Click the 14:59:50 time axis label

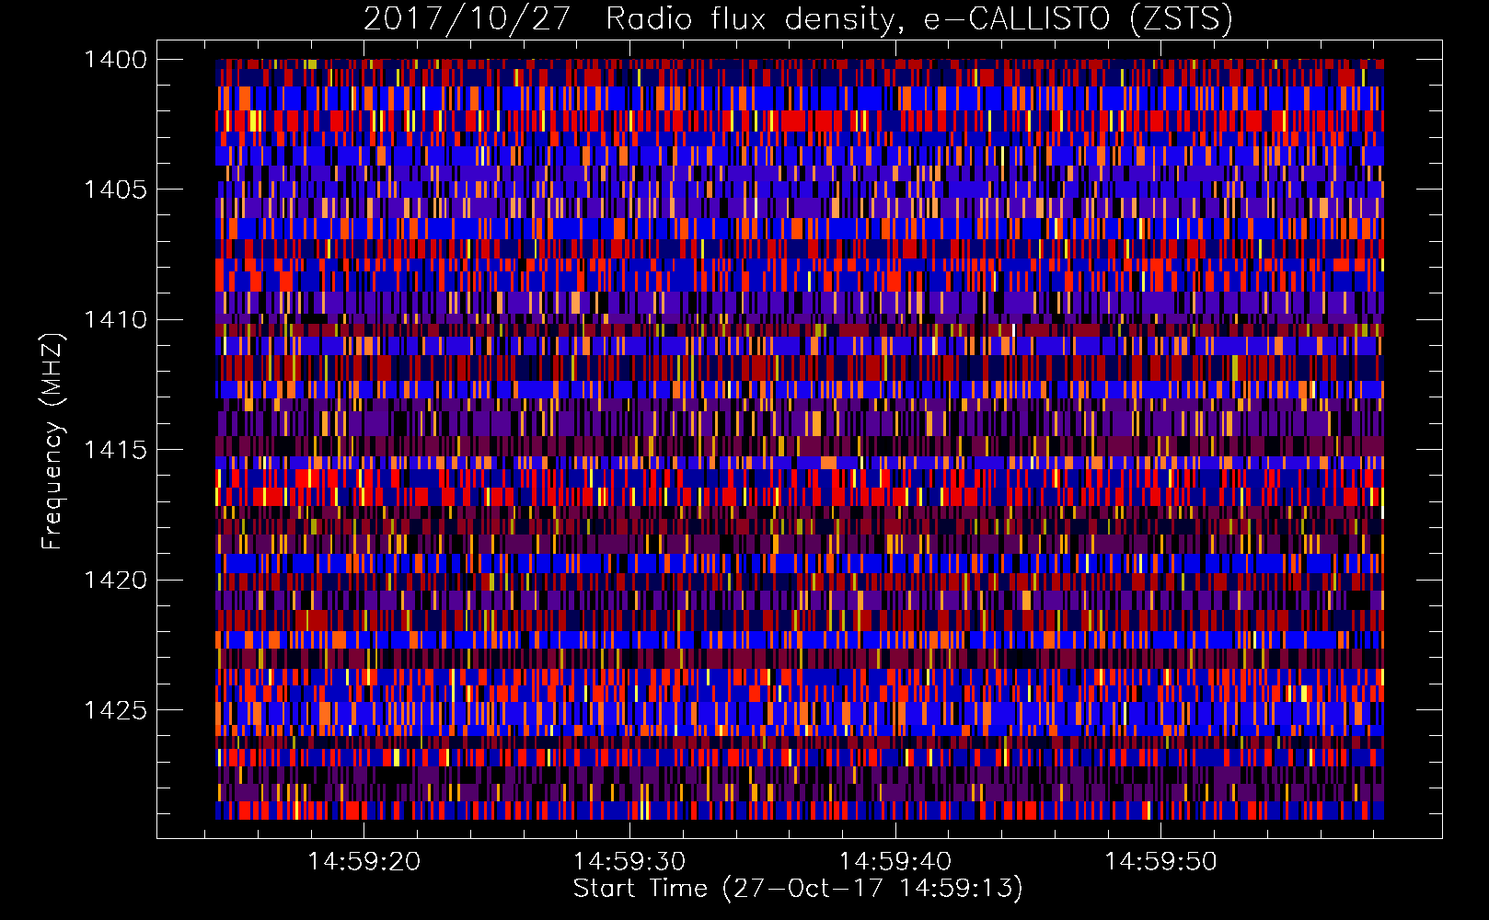point(1160,862)
